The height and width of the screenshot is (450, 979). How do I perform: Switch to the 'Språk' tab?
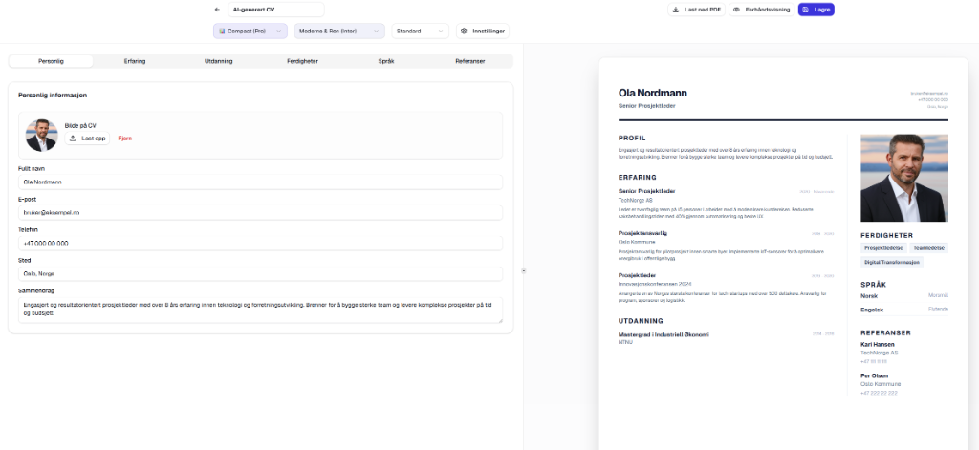pyautogui.click(x=386, y=61)
